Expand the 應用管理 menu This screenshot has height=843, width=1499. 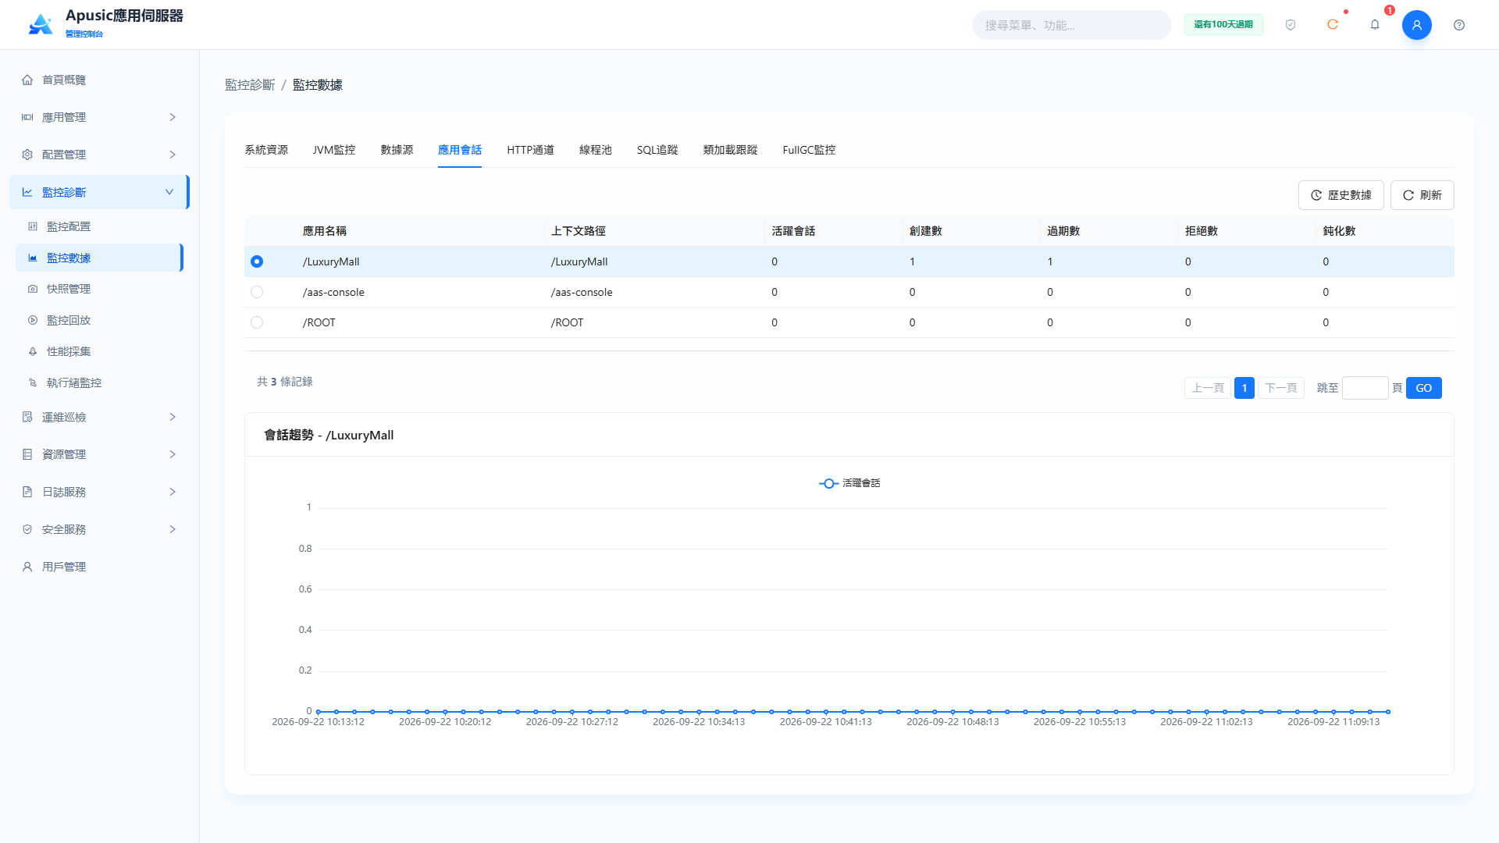point(99,117)
